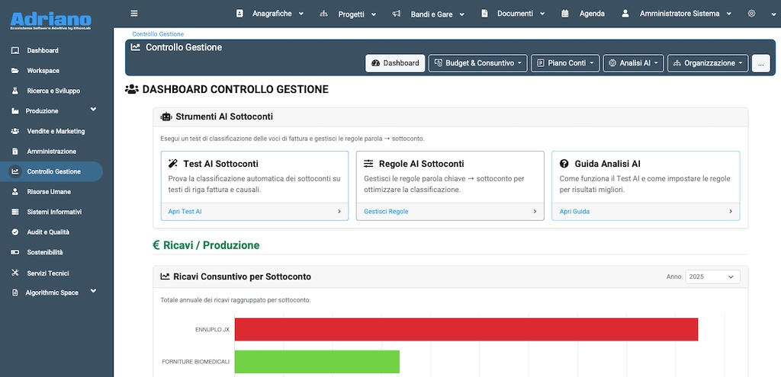Screen dimensions: 781x377
Task: Open the Anno year dropdown
Action: [712, 277]
